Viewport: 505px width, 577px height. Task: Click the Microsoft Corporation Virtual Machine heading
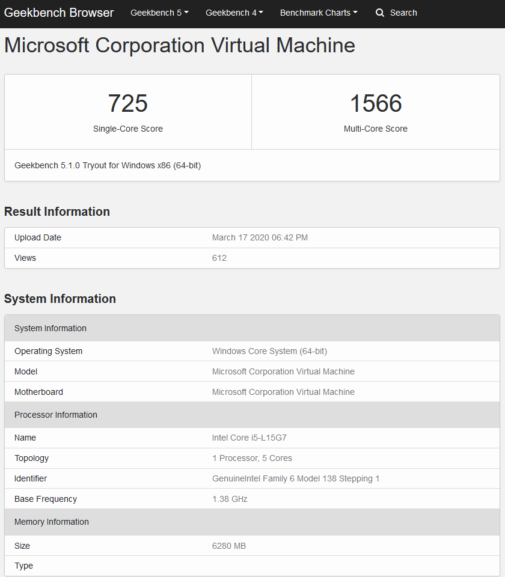[x=180, y=45]
